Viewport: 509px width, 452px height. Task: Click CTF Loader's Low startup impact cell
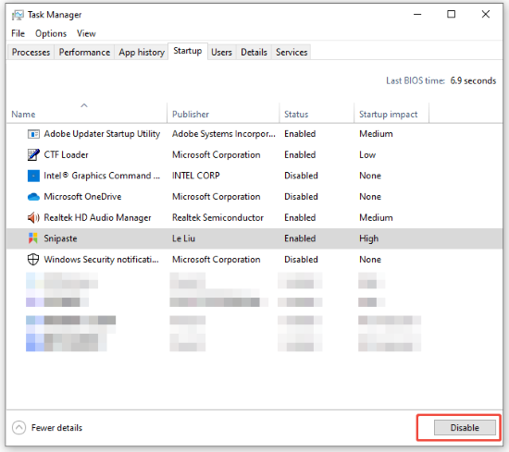coord(367,154)
